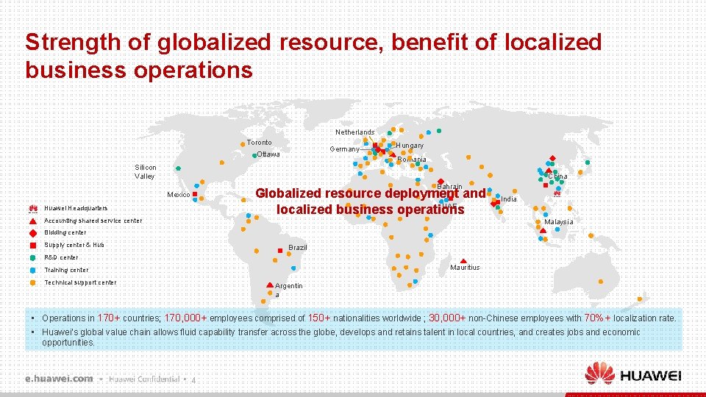This screenshot has width=706, height=397.
Task: Click the 'Hungary' map label
Action: [x=410, y=146]
